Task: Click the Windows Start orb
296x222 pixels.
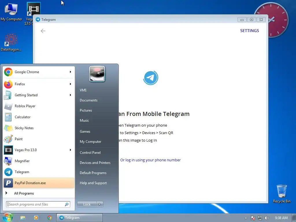Action: point(8,217)
